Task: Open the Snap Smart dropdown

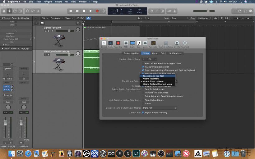Action: (180, 18)
